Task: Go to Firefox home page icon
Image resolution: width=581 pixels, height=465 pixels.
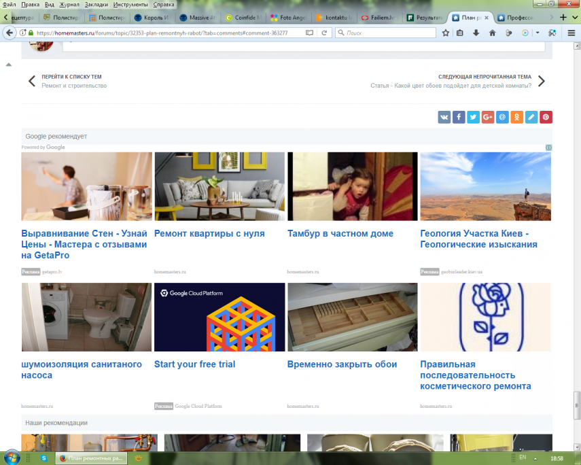Action: (492, 33)
